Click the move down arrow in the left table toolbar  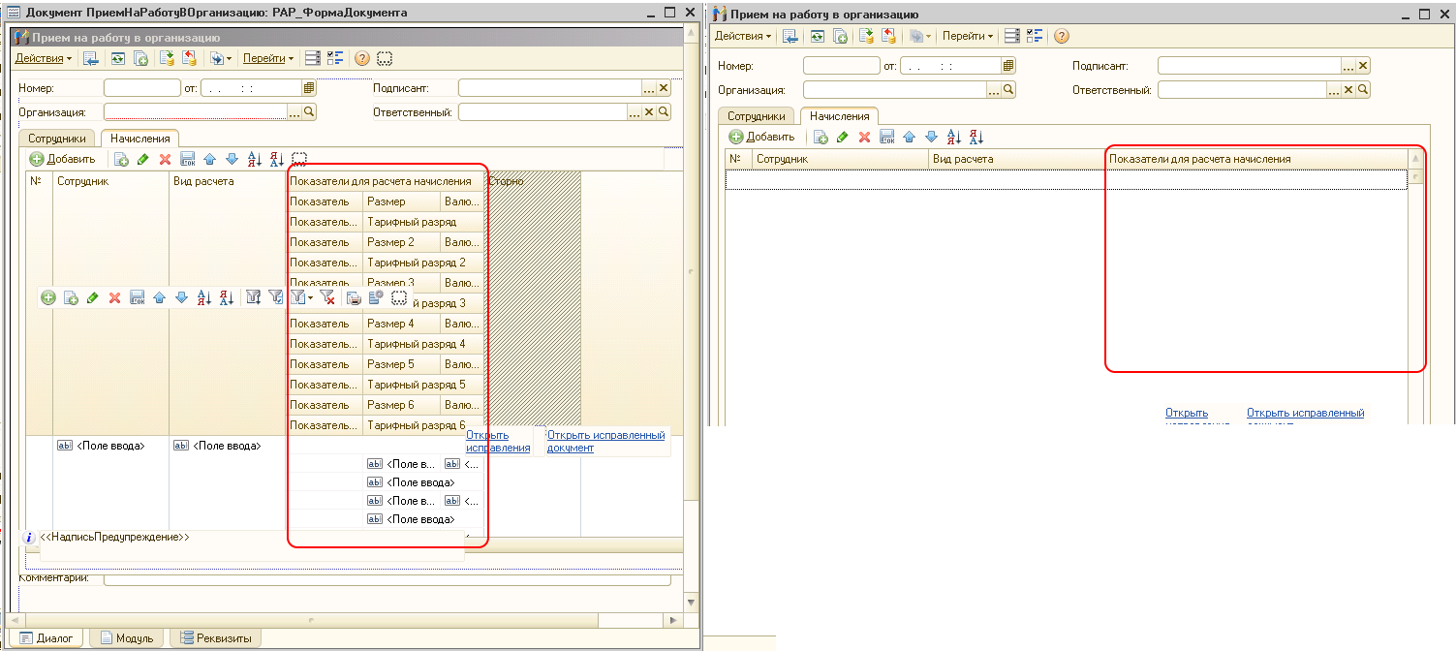click(x=231, y=159)
